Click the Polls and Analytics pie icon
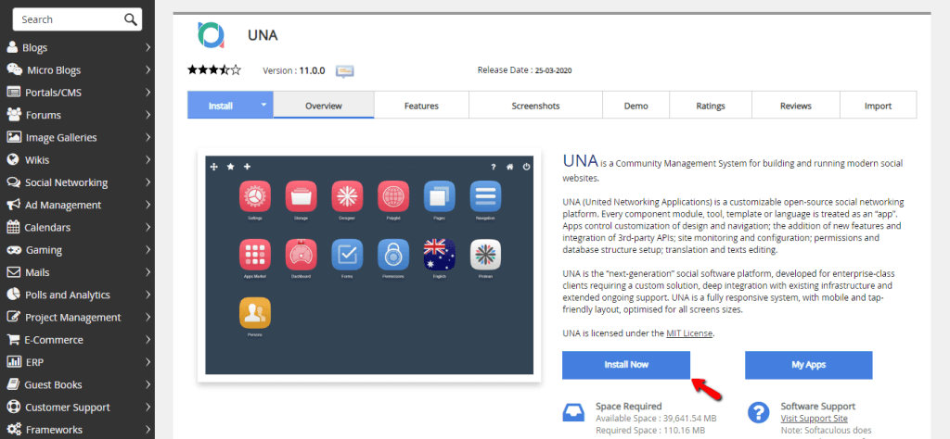The image size is (950, 439). pos(13,295)
